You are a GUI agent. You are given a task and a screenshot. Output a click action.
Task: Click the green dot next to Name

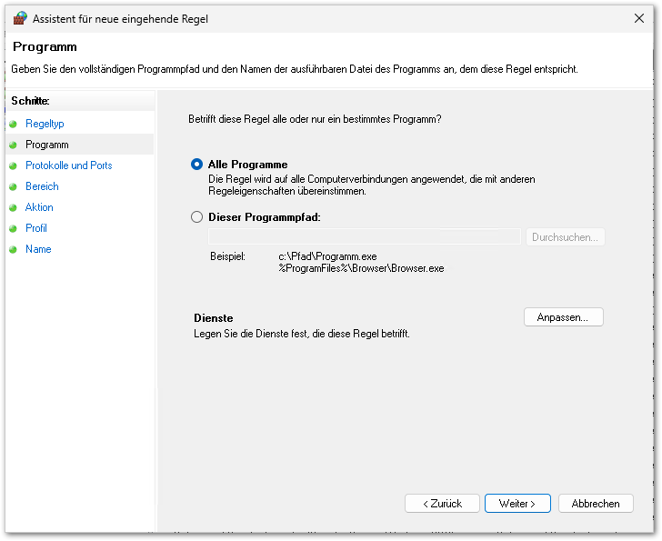click(x=13, y=249)
